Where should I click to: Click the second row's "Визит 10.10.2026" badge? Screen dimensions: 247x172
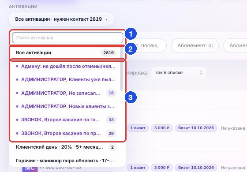click(196, 168)
